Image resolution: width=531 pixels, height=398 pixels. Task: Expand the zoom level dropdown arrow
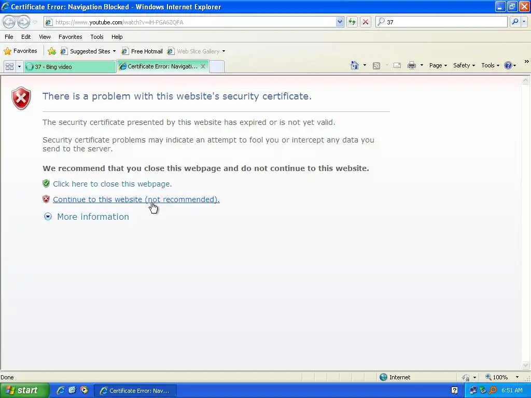tap(517, 377)
